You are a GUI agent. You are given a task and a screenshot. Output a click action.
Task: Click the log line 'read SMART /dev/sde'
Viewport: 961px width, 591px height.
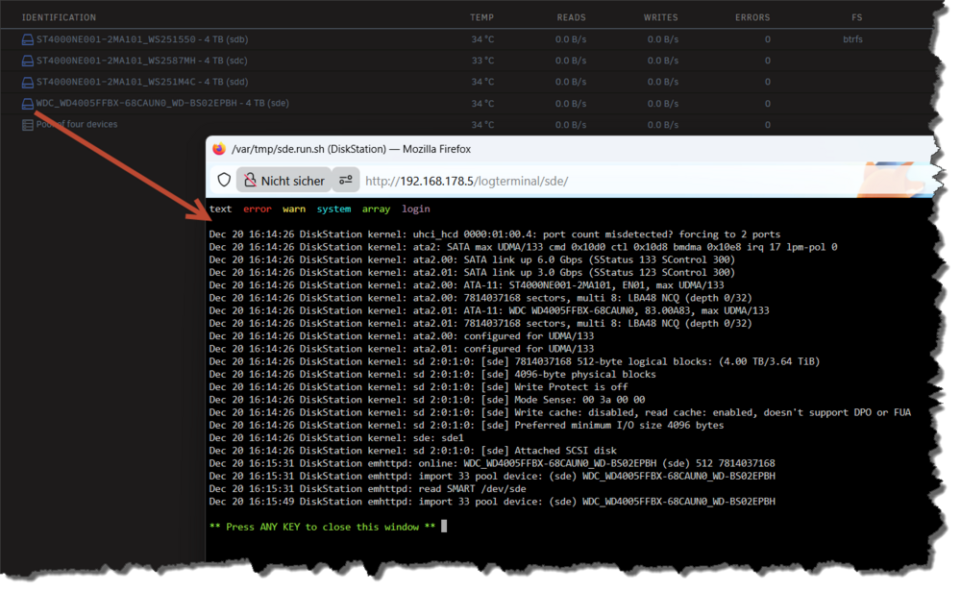point(368,488)
